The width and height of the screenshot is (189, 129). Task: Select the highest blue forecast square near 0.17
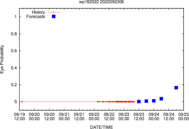point(176,88)
